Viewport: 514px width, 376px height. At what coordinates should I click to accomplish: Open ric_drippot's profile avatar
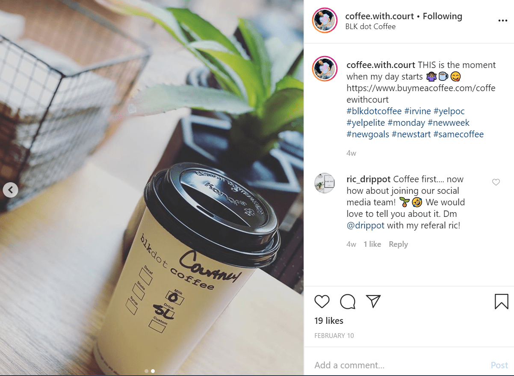coord(325,183)
